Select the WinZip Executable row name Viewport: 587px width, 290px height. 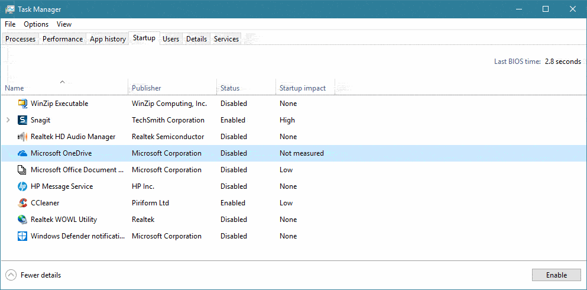pos(60,104)
